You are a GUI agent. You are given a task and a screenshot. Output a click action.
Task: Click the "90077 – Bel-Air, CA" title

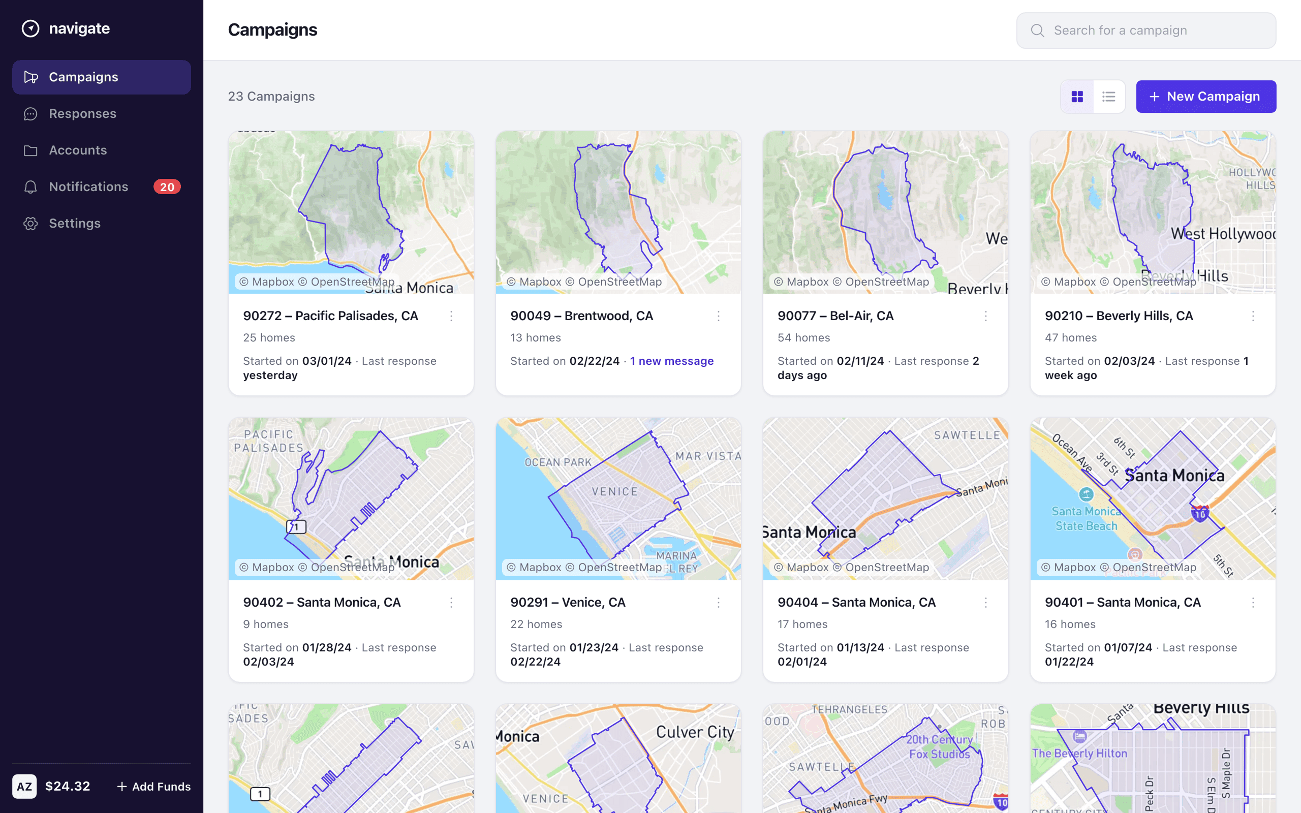[835, 316]
